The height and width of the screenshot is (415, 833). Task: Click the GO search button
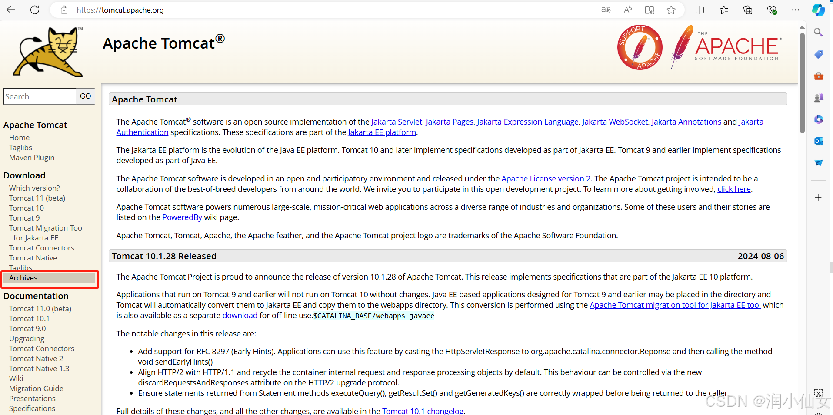(x=85, y=96)
